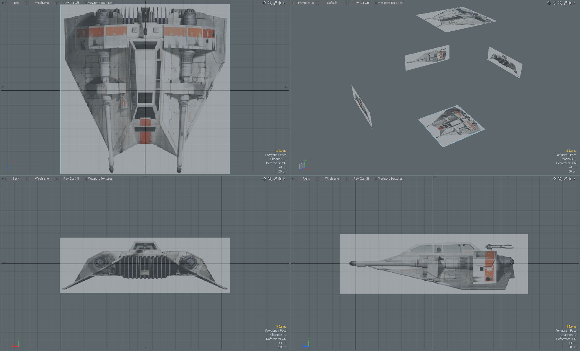The image size is (580, 351).
Task: Toggle the active-viewport dot beside Top
Action: [3, 3]
